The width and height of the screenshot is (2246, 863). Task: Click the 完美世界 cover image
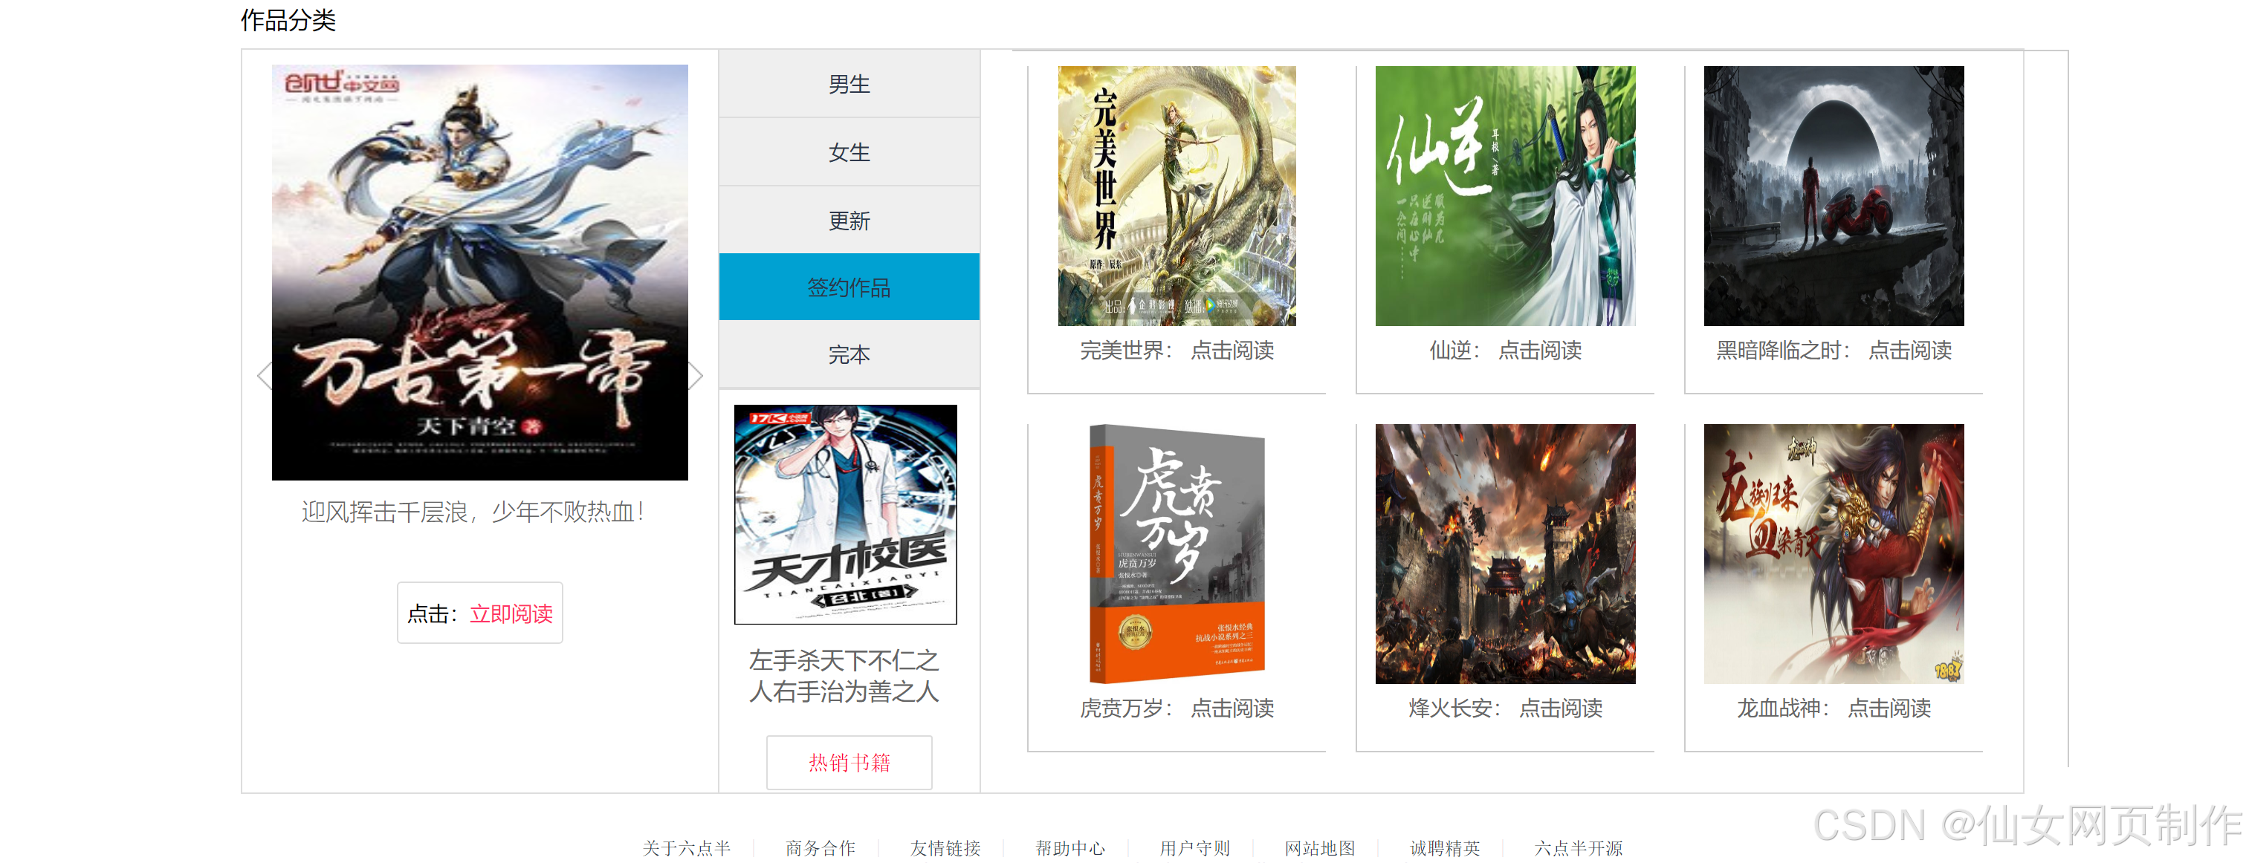[1177, 196]
